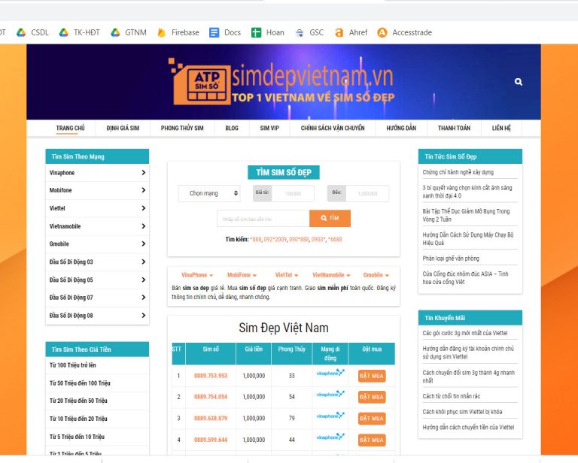Click search suggestion *6688

point(335,239)
